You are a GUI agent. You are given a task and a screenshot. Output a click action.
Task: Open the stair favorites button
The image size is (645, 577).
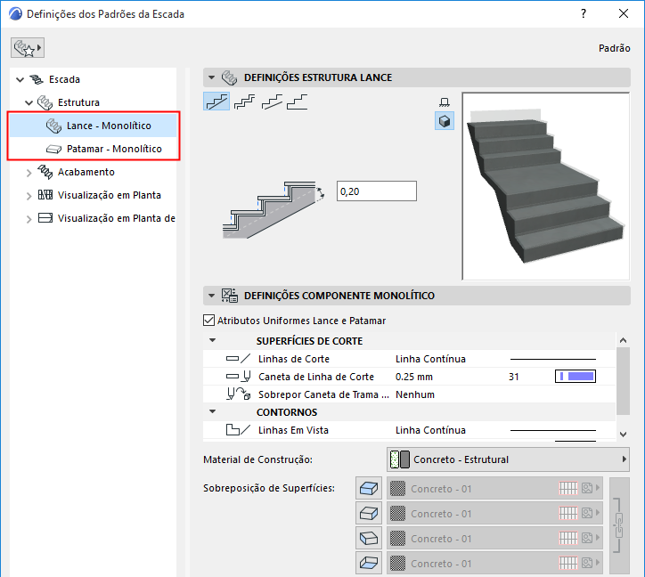27,48
